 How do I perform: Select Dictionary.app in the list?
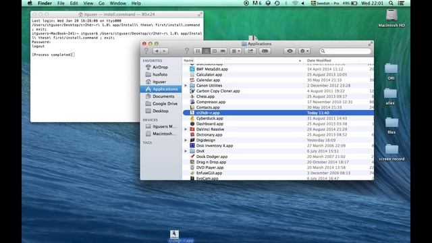pyautogui.click(x=278, y=135)
